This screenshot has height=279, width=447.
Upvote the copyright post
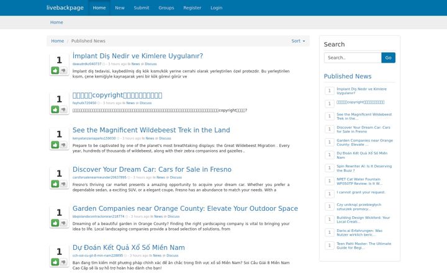point(55,109)
